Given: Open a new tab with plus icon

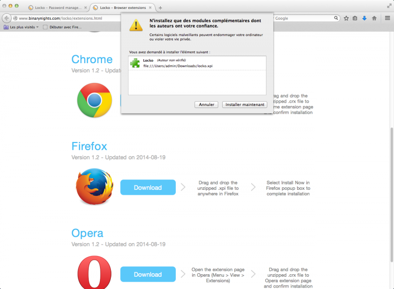Looking at the screenshot, I should (x=161, y=8).
